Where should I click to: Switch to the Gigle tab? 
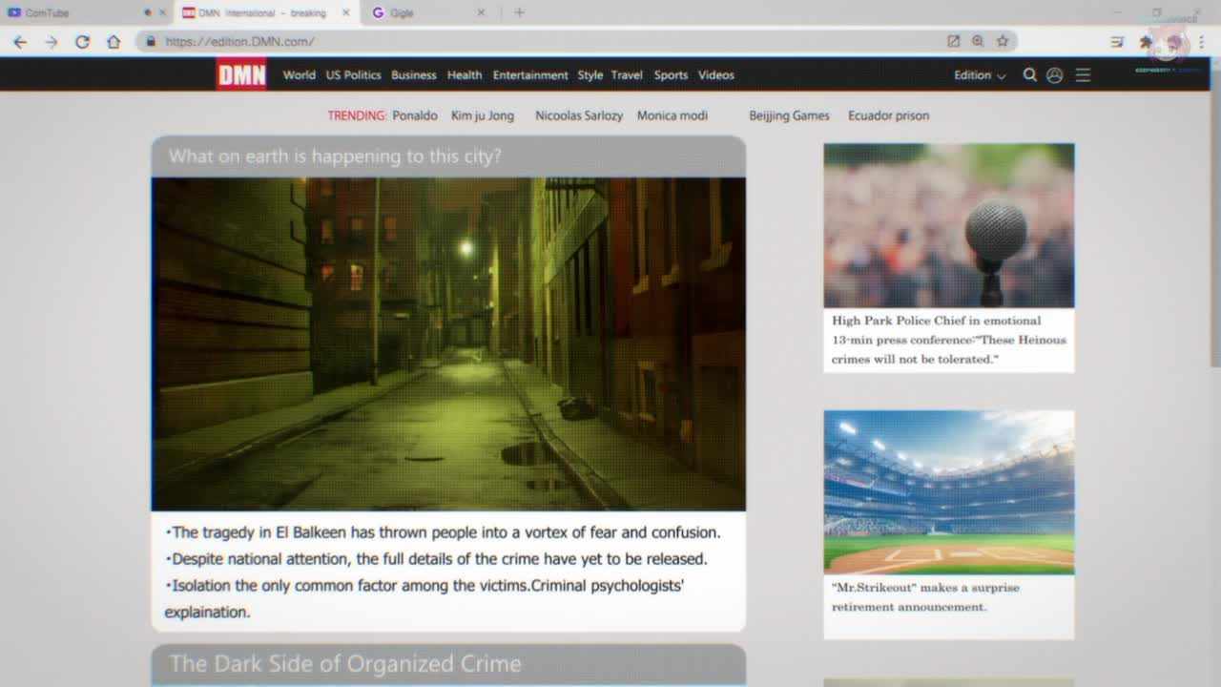click(426, 12)
